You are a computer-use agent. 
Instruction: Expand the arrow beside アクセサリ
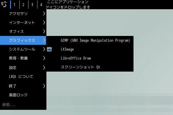point(44,14)
